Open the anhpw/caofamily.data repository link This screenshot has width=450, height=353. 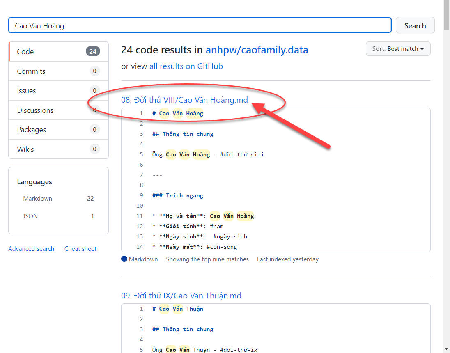(257, 50)
